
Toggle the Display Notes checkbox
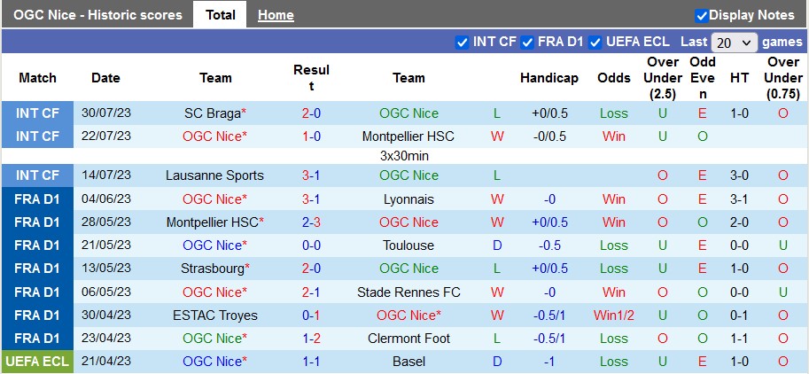(702, 15)
